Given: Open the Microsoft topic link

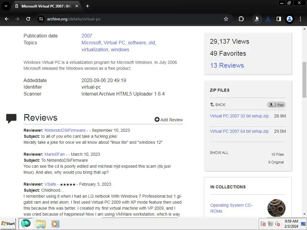Looking at the screenshot, I should [91, 43].
